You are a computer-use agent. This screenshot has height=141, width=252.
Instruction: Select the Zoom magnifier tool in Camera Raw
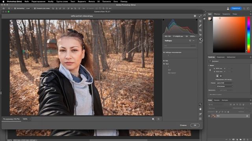point(200,105)
